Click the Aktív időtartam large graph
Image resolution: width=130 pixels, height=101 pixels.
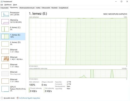coord(78,42)
